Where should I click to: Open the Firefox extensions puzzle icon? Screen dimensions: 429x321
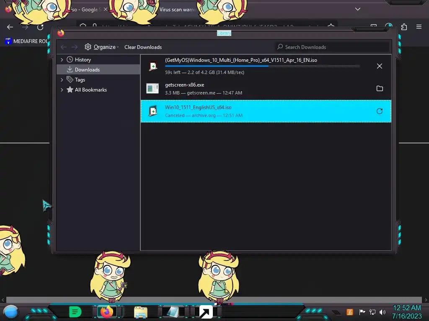click(x=404, y=27)
